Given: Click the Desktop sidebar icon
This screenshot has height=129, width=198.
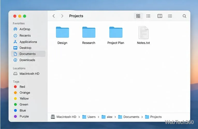Looking at the screenshot, I should pyautogui.click(x=15, y=48).
